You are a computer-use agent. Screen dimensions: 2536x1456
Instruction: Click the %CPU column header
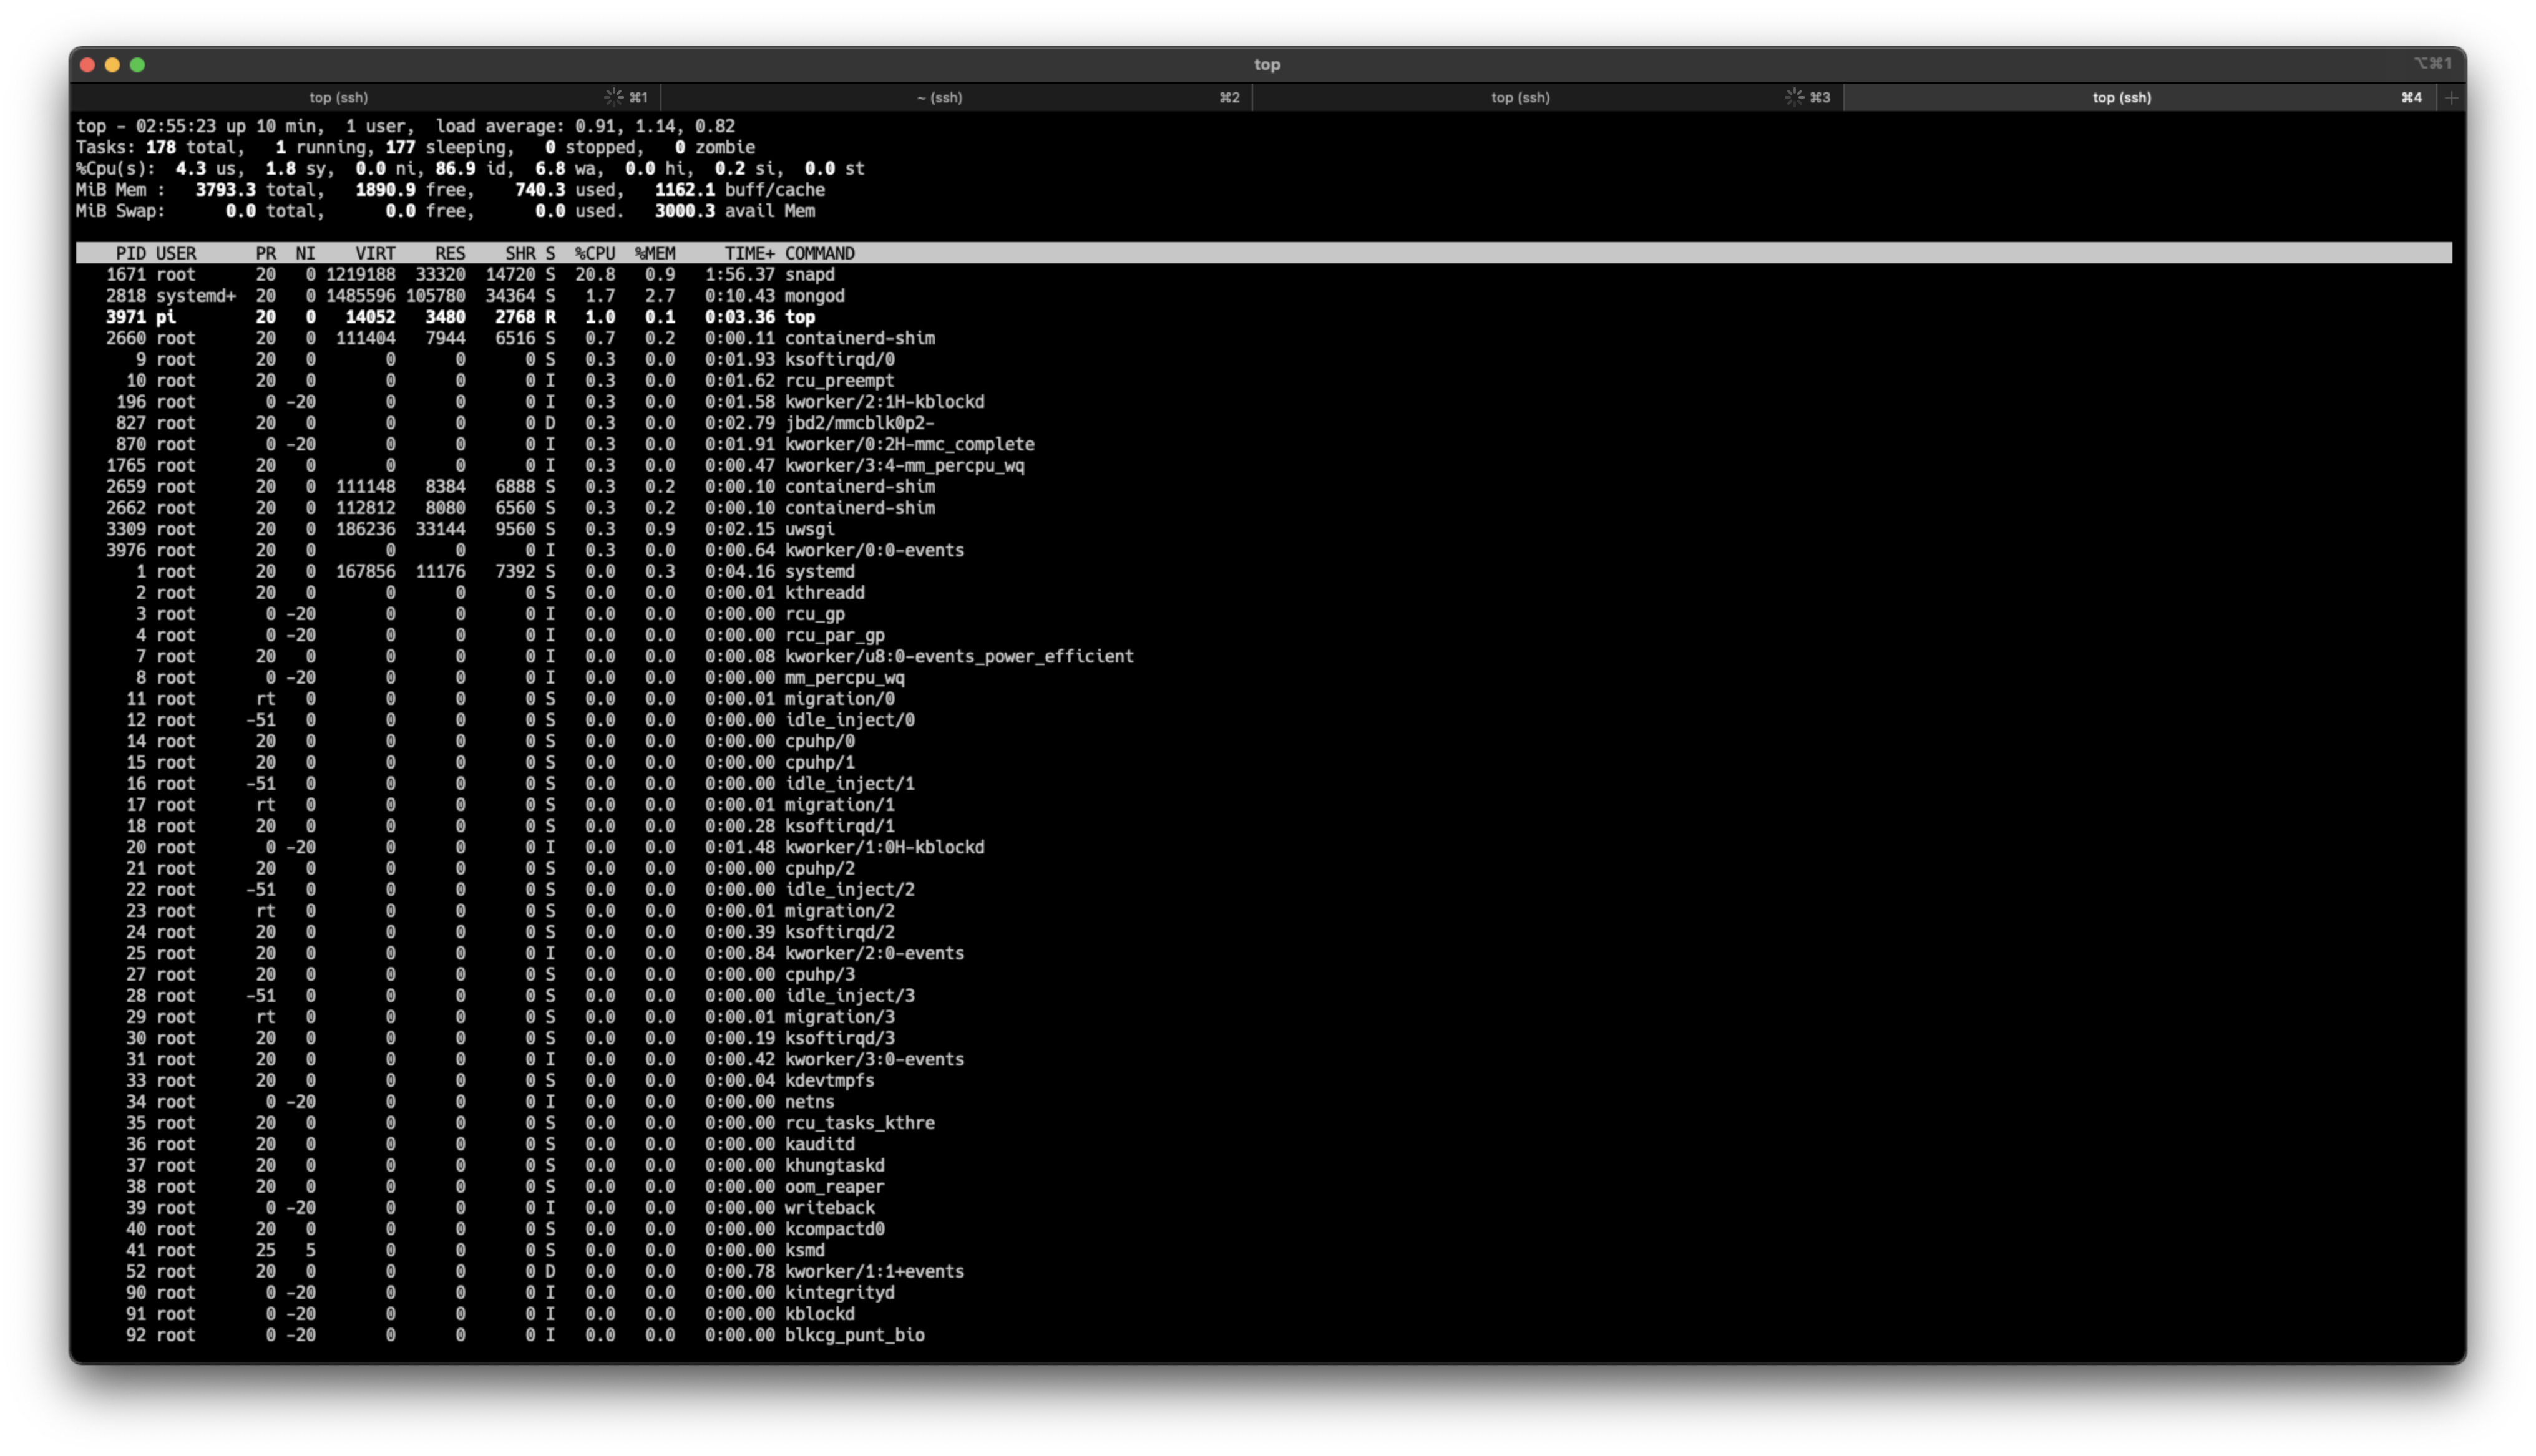[x=595, y=253]
